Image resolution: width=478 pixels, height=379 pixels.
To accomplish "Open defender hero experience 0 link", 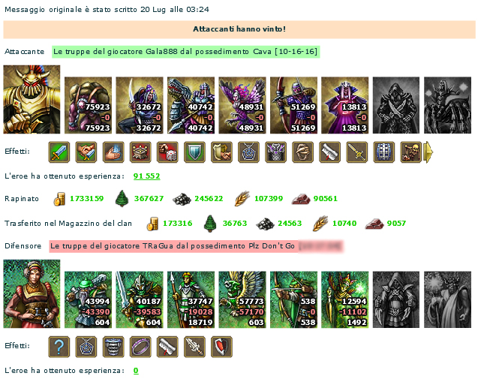I will [136, 371].
